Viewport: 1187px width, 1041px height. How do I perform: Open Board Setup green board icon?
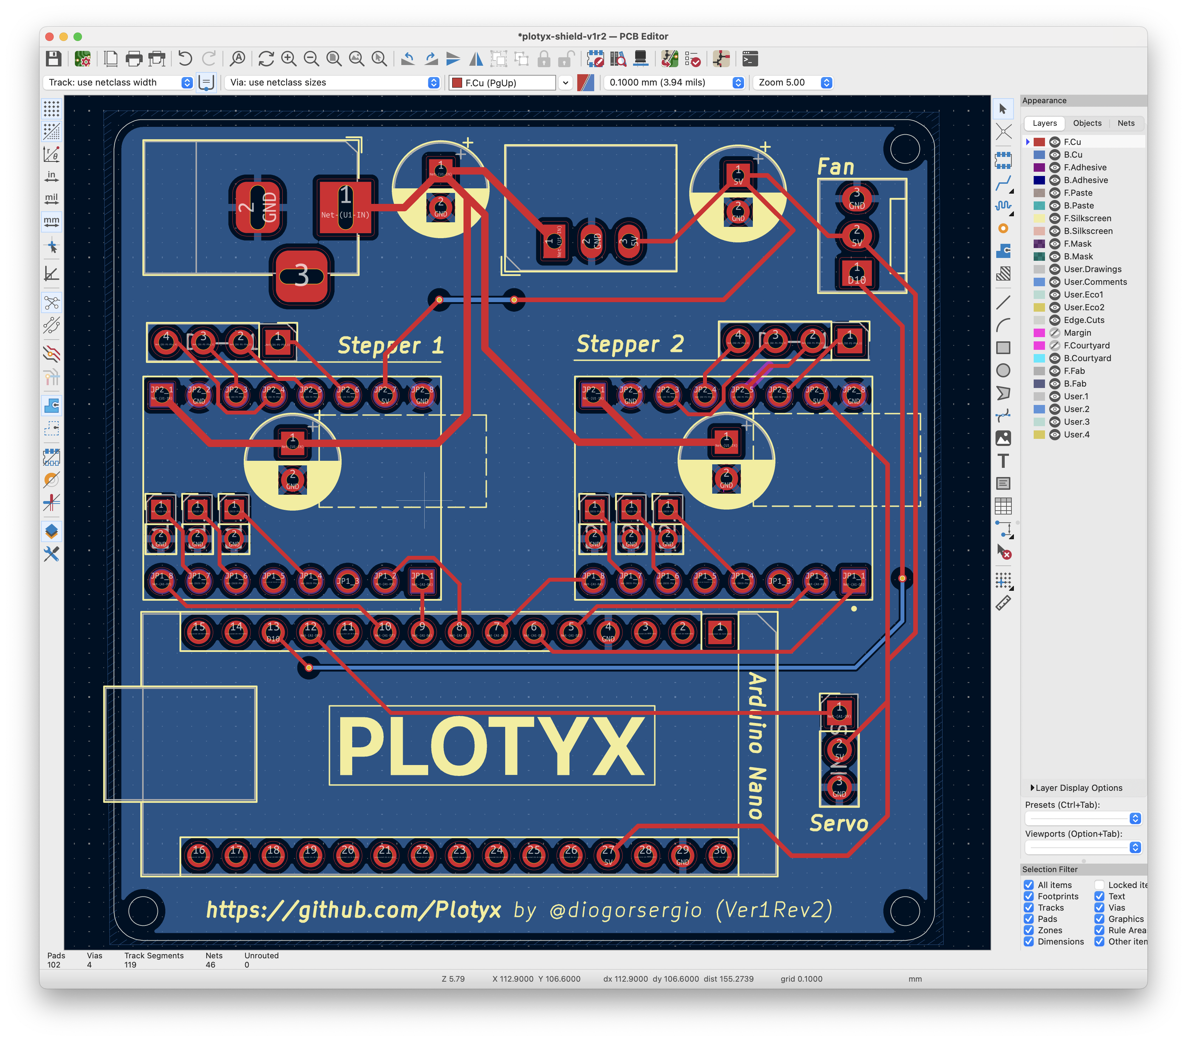point(82,59)
